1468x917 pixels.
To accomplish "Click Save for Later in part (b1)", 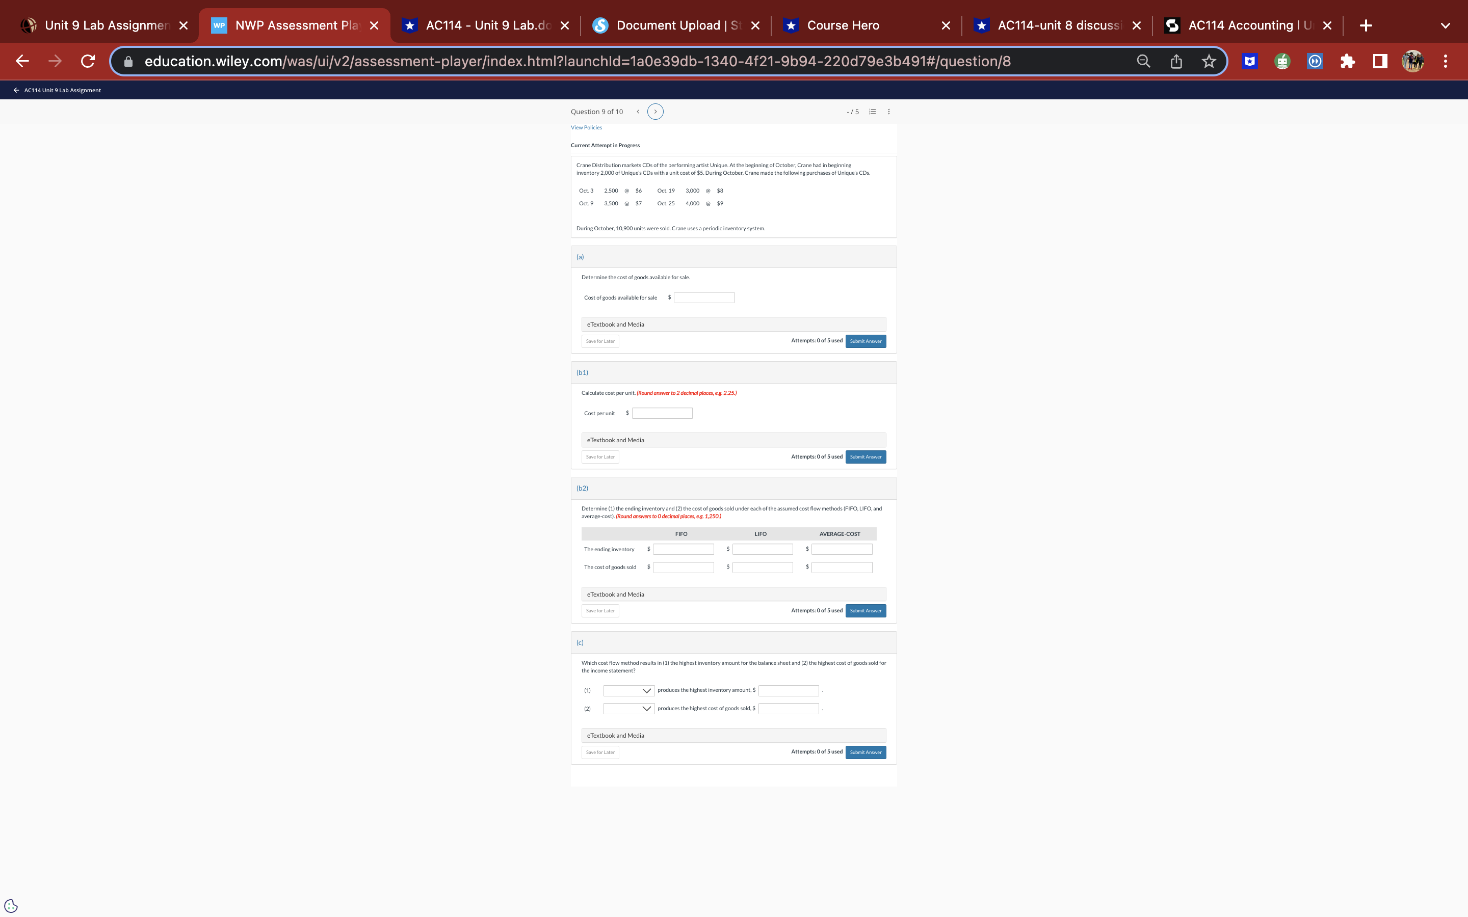I will pos(599,456).
